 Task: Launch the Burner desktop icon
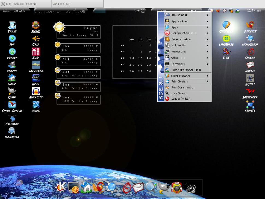(12, 53)
